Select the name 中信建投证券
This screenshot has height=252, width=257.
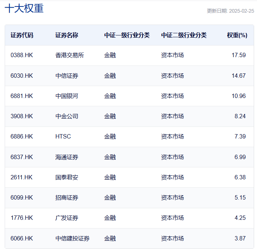click(x=73, y=239)
